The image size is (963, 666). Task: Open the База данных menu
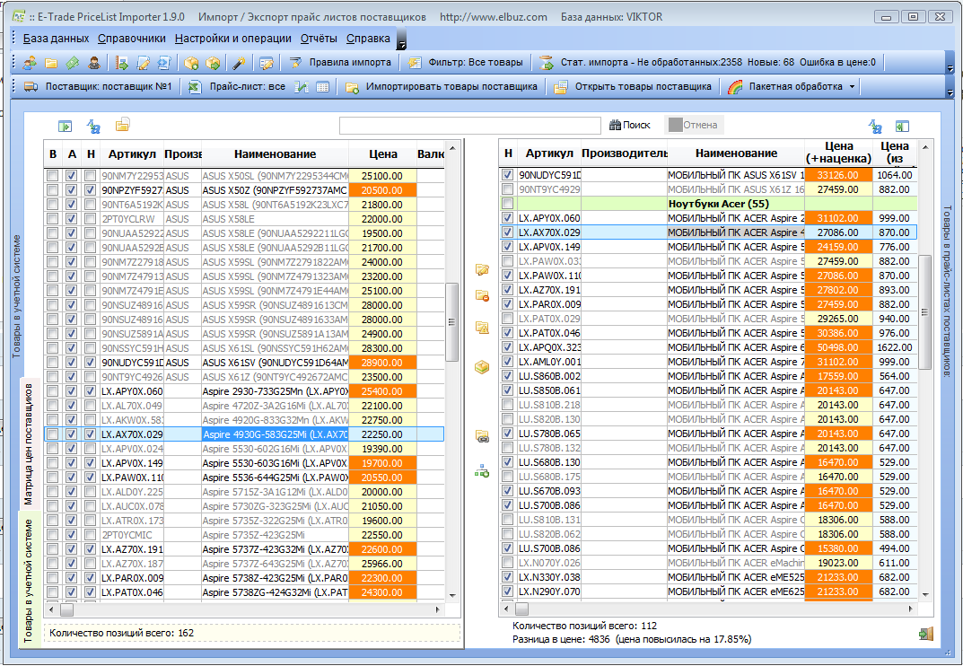pos(56,39)
